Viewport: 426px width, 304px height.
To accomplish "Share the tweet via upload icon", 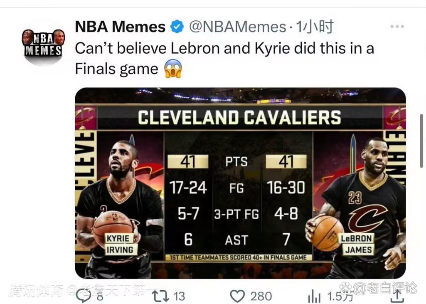I will point(397,296).
